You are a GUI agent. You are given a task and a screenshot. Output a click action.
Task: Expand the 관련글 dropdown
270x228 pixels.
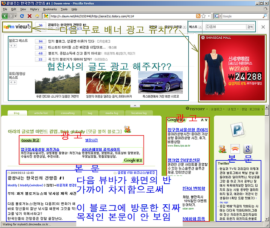tap(160, 27)
